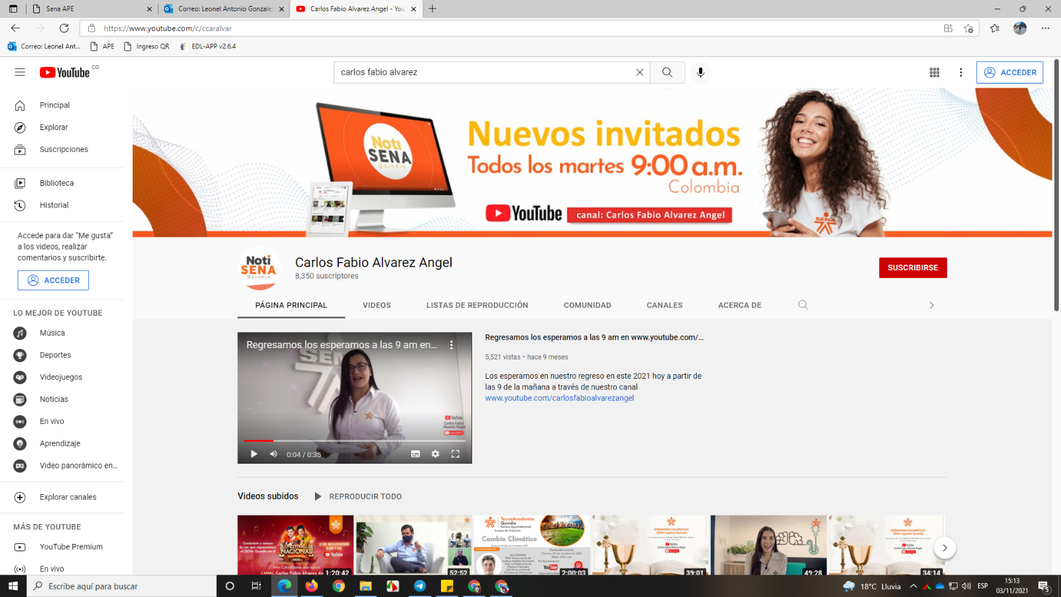1061x597 pixels.
Task: Open the 49:28 video thumbnail
Action: pos(769,545)
